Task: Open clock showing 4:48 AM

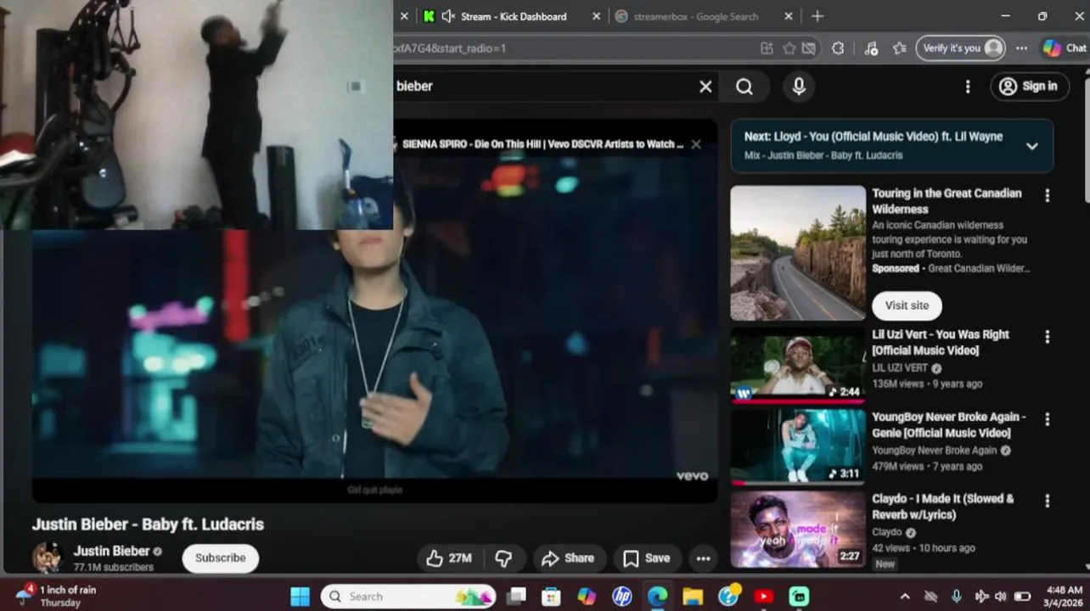Action: 1063,596
